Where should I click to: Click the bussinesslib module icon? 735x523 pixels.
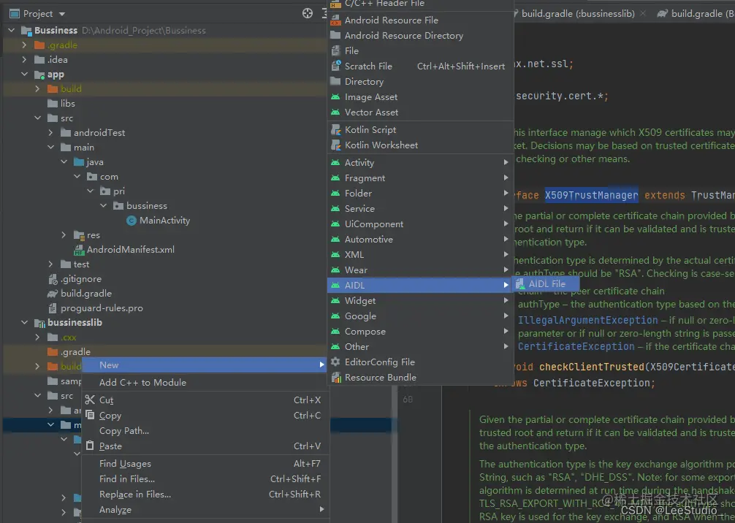click(x=40, y=323)
